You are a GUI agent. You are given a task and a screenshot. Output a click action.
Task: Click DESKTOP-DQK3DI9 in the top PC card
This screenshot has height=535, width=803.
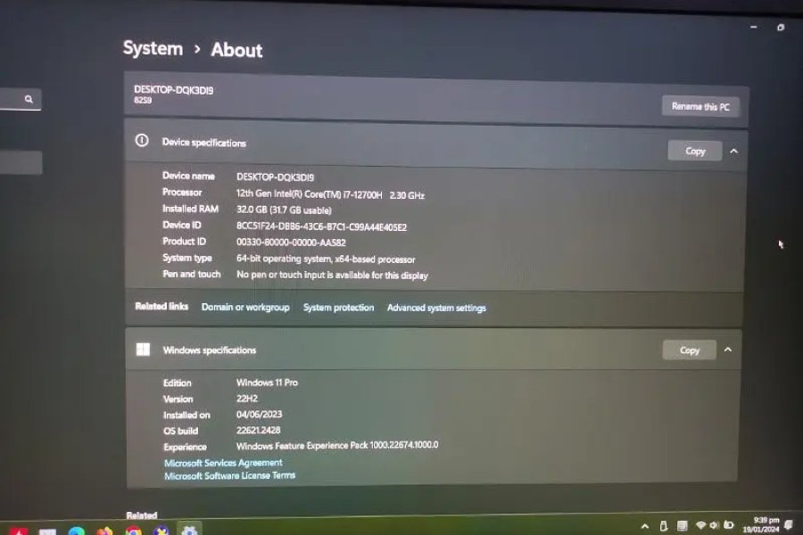point(174,90)
